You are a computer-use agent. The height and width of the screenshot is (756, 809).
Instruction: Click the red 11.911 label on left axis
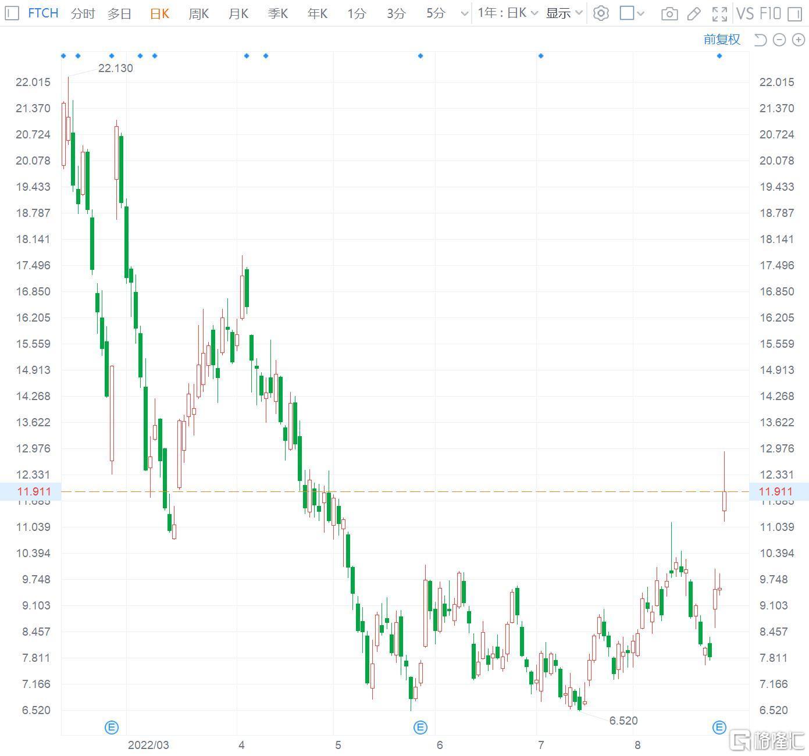[x=34, y=491]
